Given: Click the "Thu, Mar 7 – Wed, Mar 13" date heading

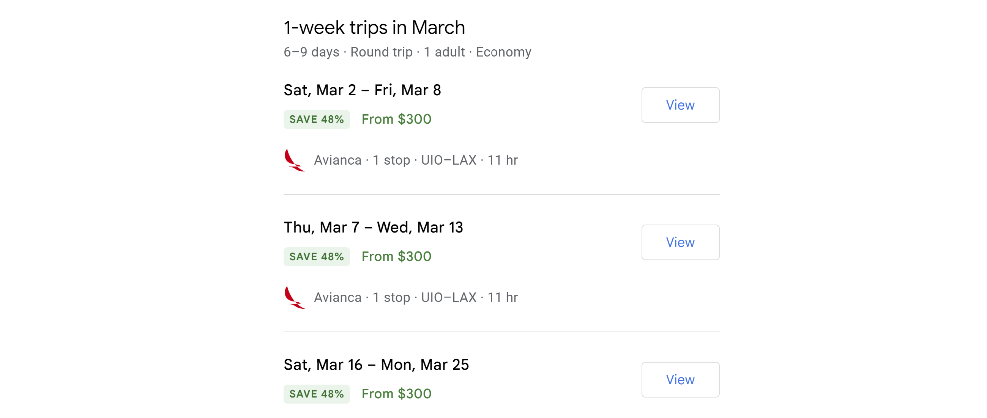Looking at the screenshot, I should 373,227.
